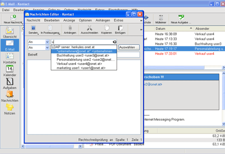
Task: Click the Spalte: 1 status indicator
Action: [122, 140]
